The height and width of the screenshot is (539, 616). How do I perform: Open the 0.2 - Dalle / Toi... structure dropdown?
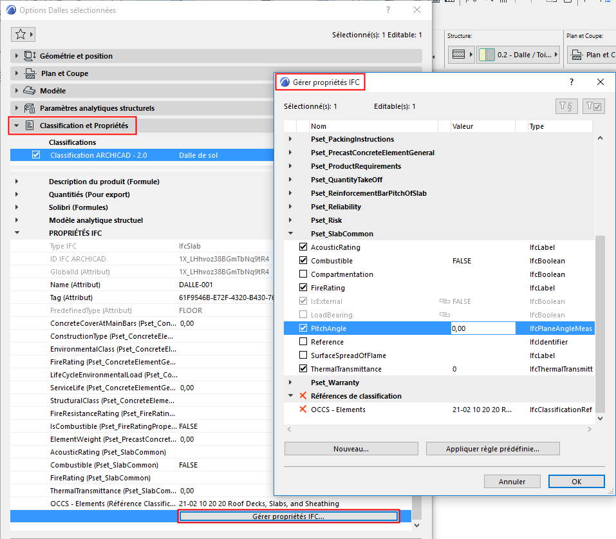coord(518,55)
